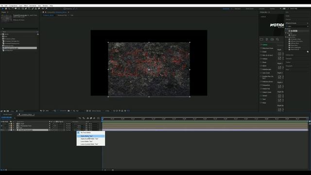This screenshot has height=175, width=311.
Task: Open Active Camera view dropdown in viewer
Action: pyautogui.click(x=97, y=111)
